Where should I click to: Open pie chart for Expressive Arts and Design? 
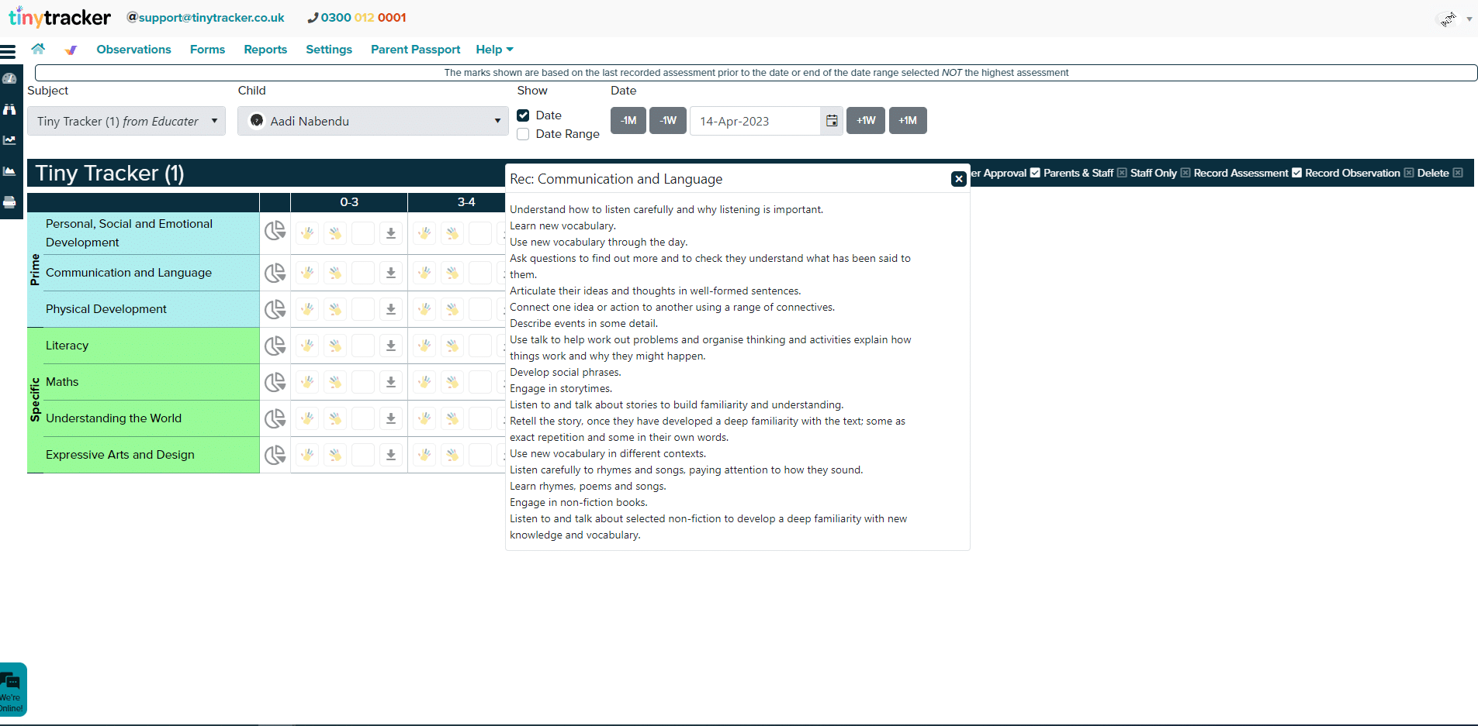tap(275, 455)
